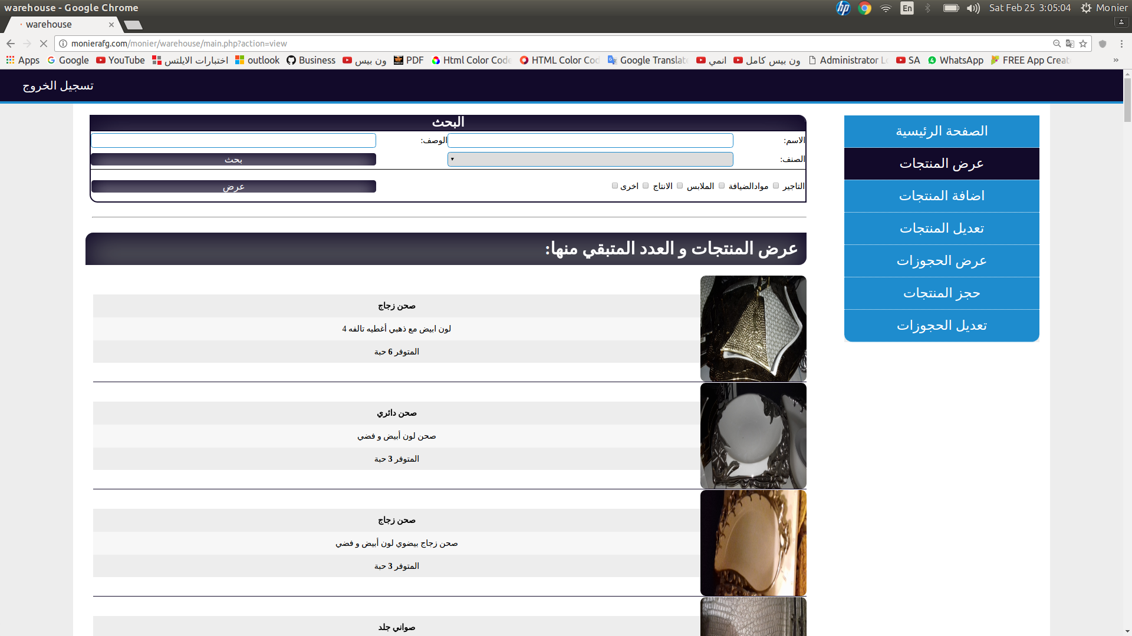
Task: Click the translate page icon in address bar
Action: coord(1070,44)
